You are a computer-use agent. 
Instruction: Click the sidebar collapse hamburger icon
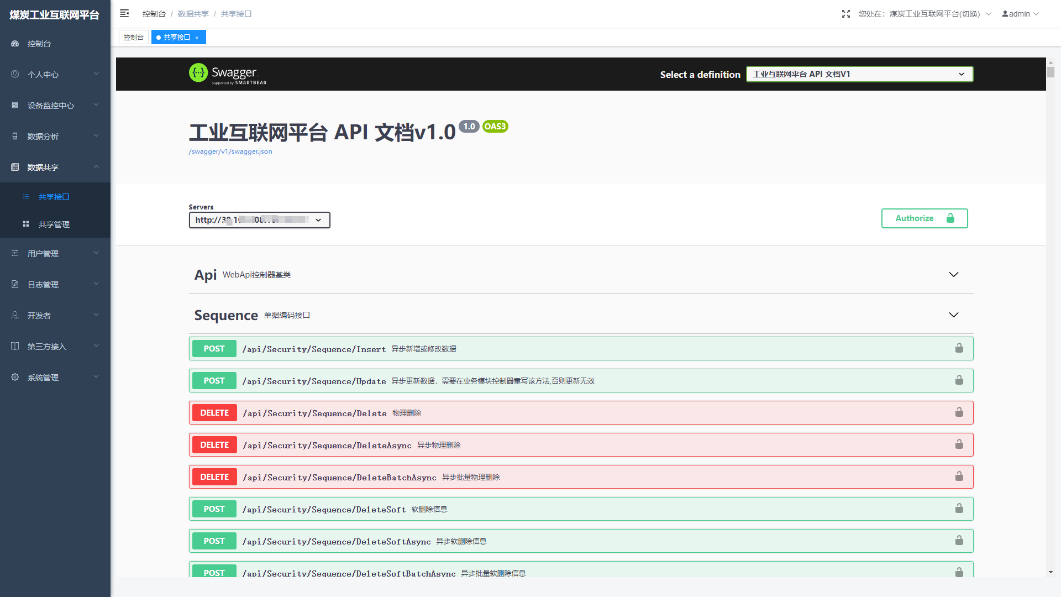point(124,13)
